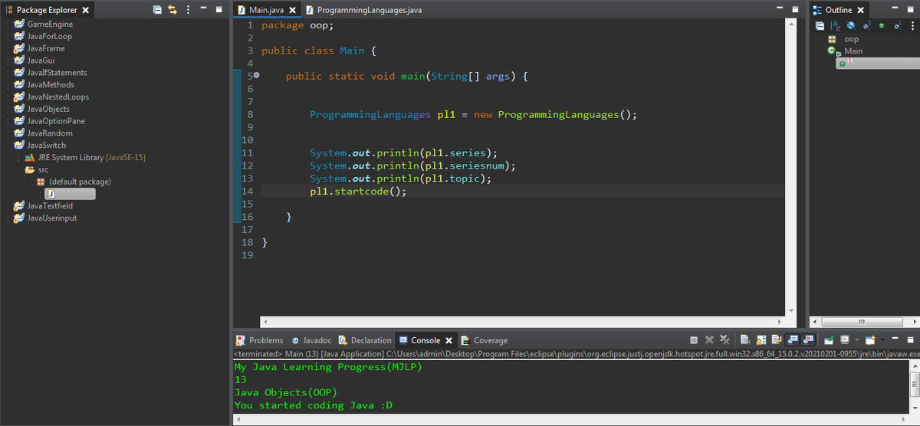920x426 pixels.
Task: Select the JavaForLoop project
Action: pyautogui.click(x=49, y=36)
